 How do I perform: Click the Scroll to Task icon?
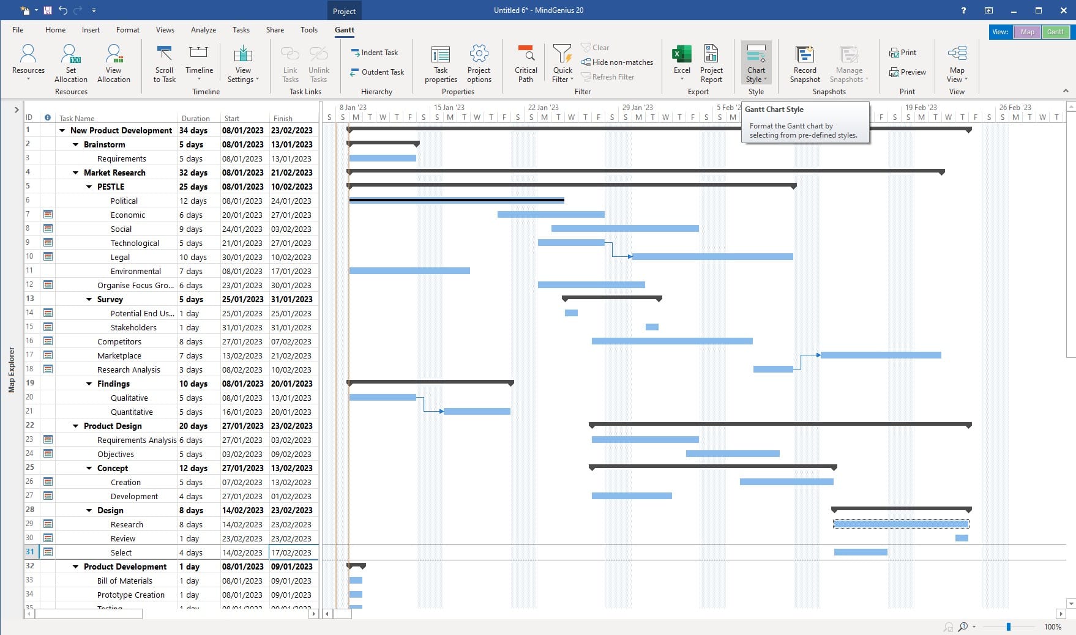pyautogui.click(x=164, y=54)
